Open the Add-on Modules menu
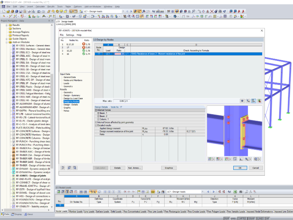The height and width of the screenshot is (220, 293). tap(93, 7)
